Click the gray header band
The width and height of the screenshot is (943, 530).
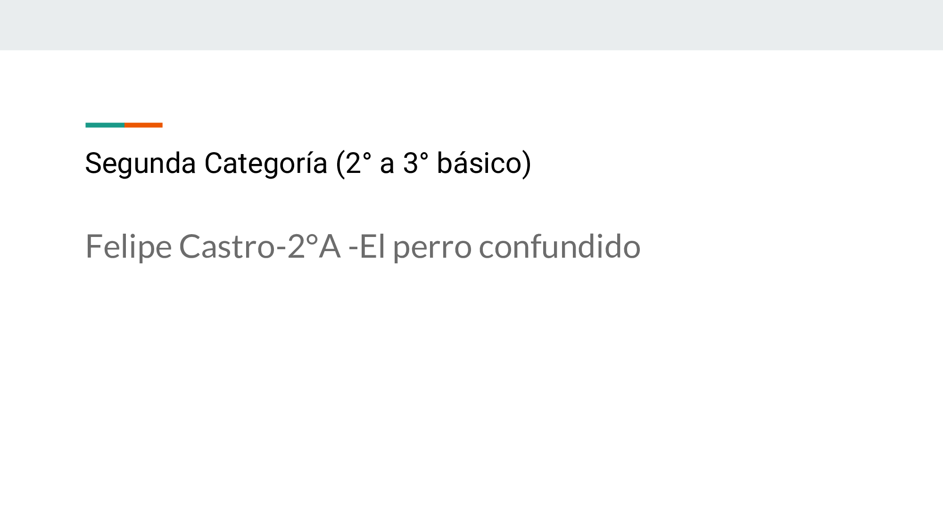(471, 24)
